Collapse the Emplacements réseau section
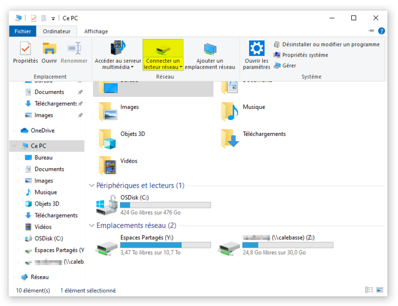 click(x=92, y=225)
